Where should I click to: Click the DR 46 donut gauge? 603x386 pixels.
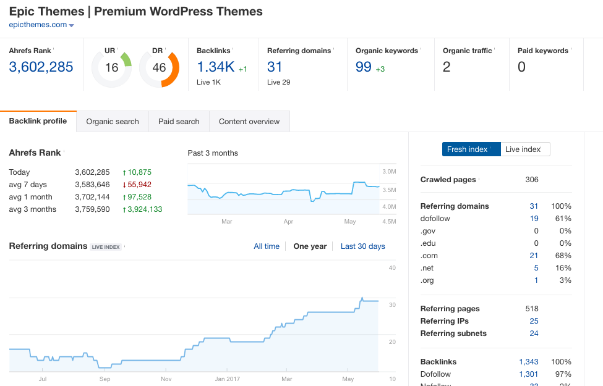pos(159,67)
